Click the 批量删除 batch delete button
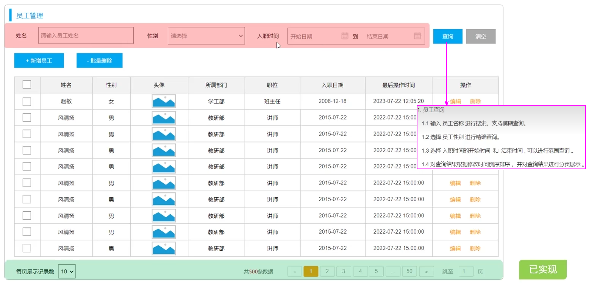597x284 pixels. (x=99, y=61)
